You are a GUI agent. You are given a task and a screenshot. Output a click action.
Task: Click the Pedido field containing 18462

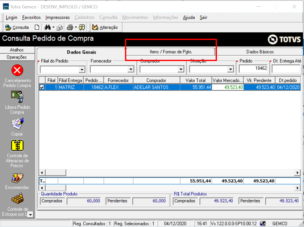(253, 68)
